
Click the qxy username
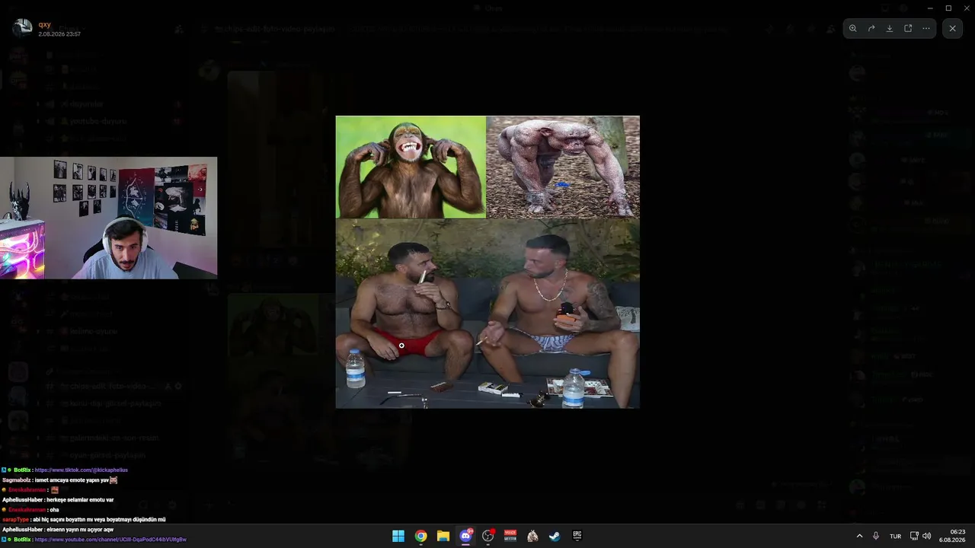coord(44,24)
